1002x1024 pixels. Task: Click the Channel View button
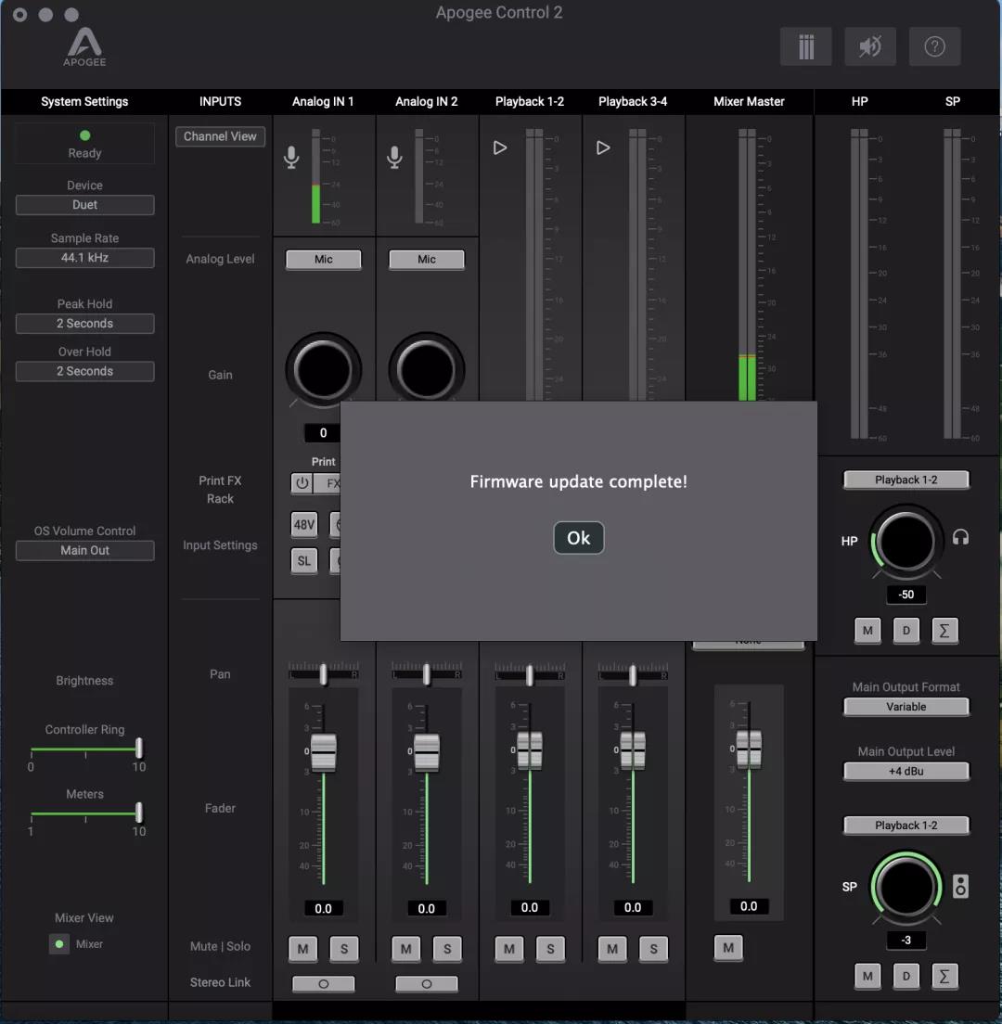point(220,136)
